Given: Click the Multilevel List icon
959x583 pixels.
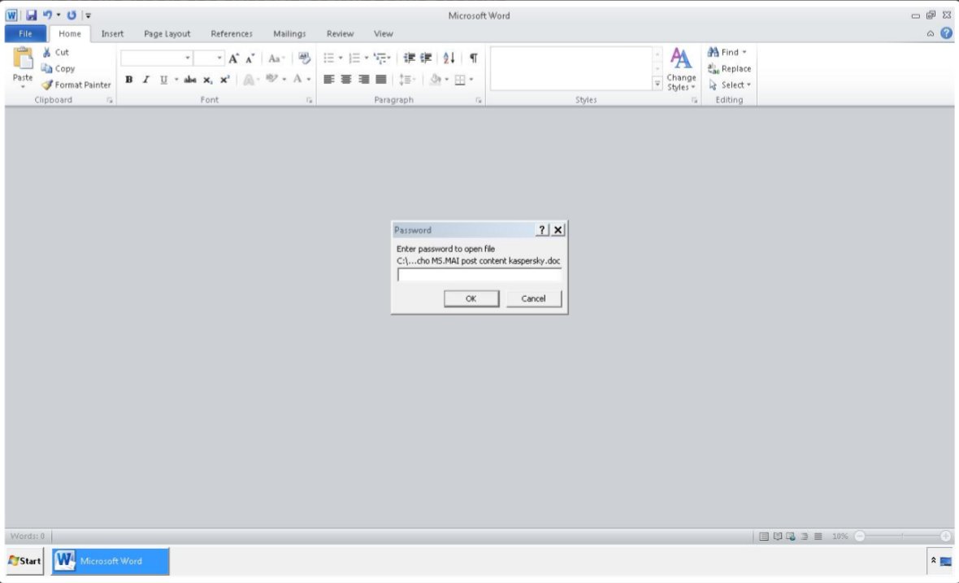Looking at the screenshot, I should tap(380, 58).
